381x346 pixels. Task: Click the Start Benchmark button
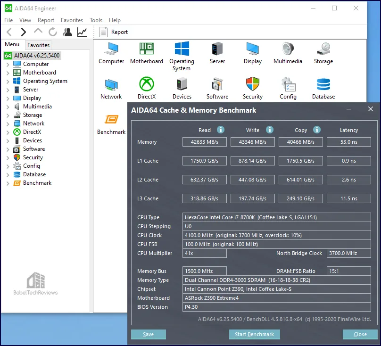pyautogui.click(x=255, y=334)
